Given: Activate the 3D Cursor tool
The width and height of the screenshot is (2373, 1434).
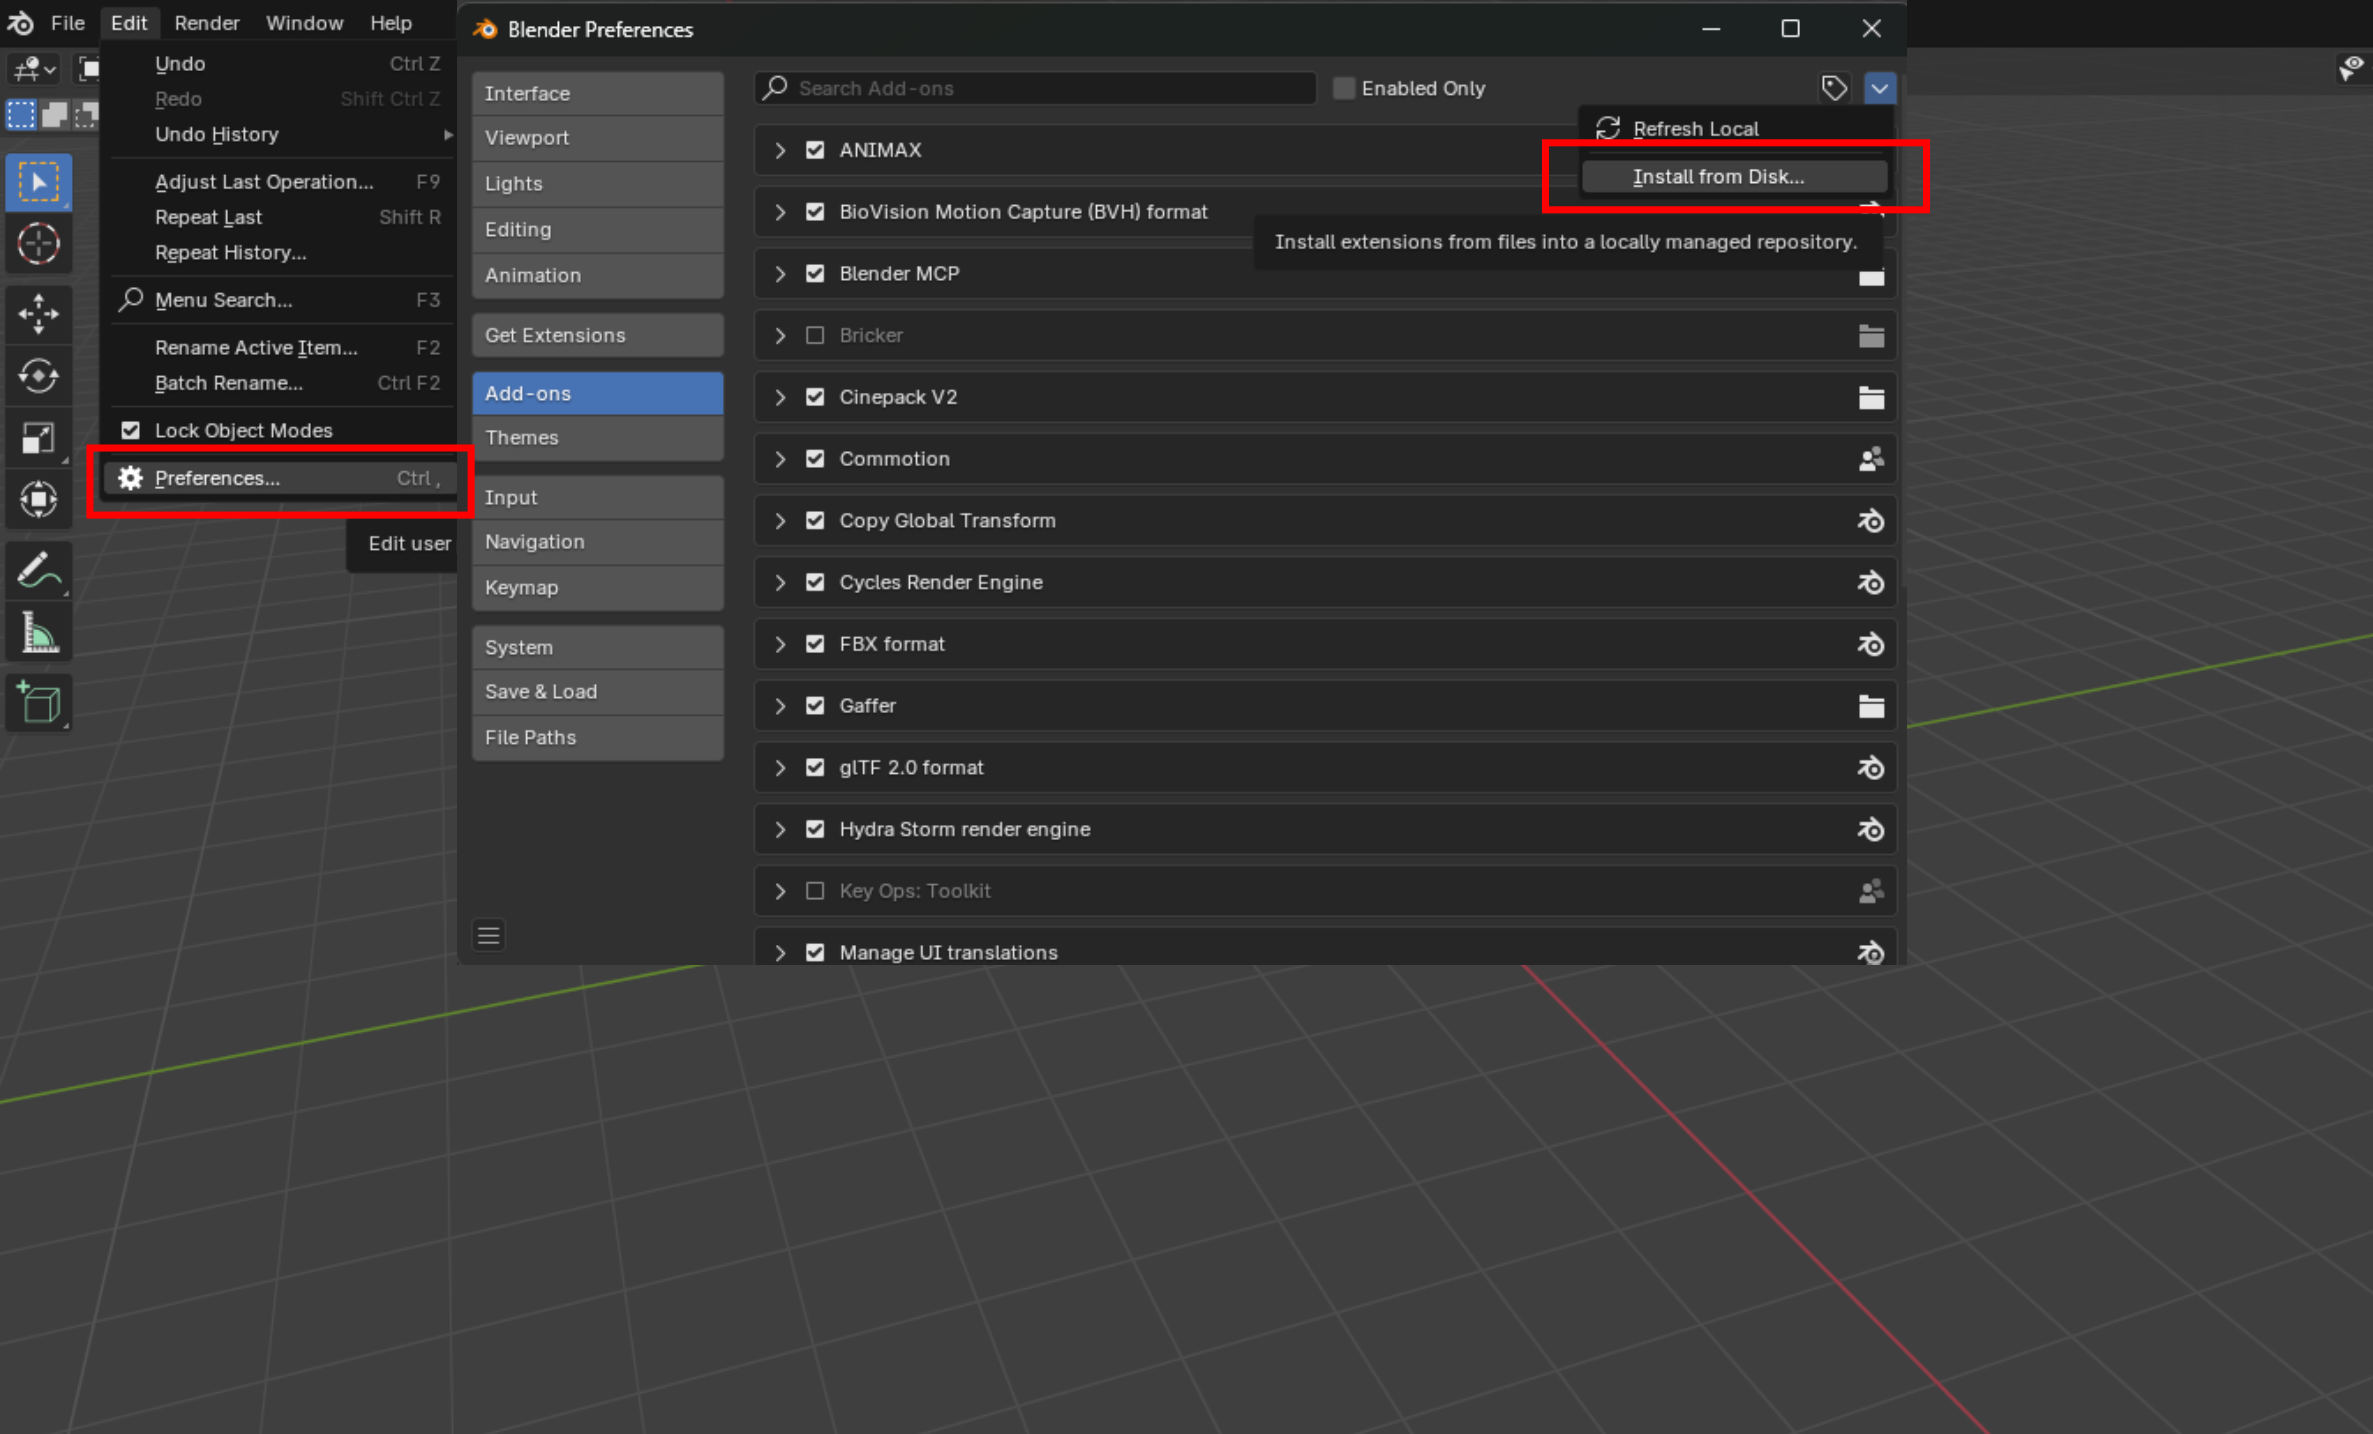Looking at the screenshot, I should point(39,243).
